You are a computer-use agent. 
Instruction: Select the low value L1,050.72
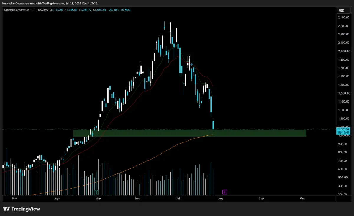click(x=85, y=10)
